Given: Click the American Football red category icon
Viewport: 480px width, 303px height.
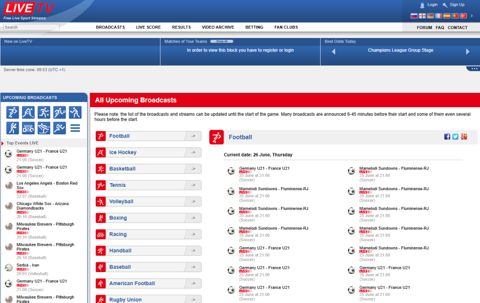Looking at the screenshot, I should [x=101, y=283].
